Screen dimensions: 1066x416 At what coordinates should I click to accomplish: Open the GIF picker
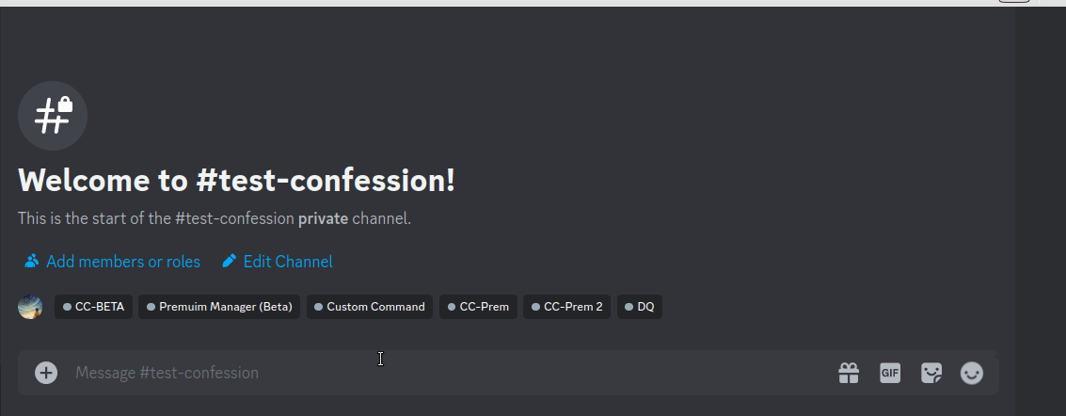[890, 373]
